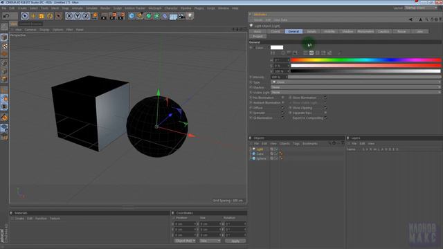
Task: Click the Intensity slider bar
Action: 364,77
